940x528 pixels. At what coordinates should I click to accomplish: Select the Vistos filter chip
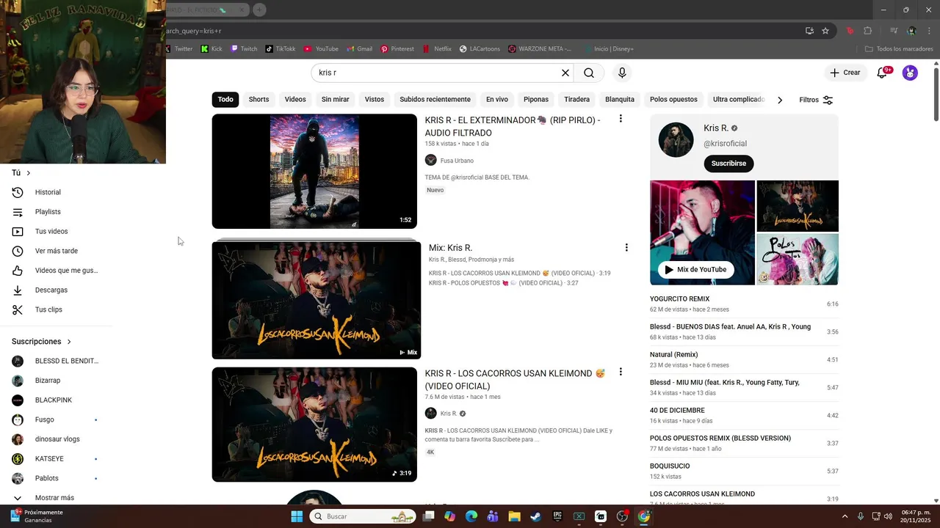pyautogui.click(x=375, y=100)
